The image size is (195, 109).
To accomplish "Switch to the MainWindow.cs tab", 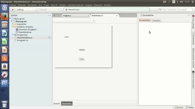I will [x=97, y=15].
